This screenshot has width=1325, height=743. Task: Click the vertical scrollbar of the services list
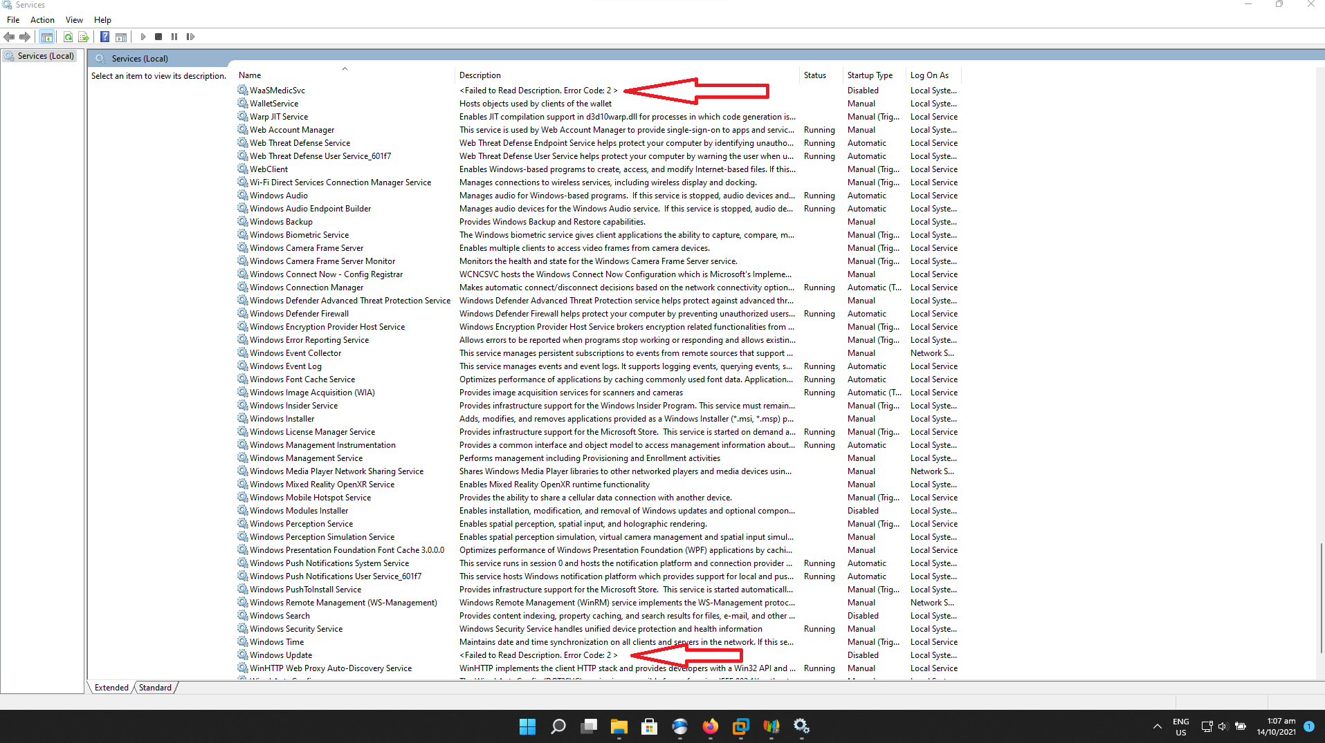(x=1321, y=598)
